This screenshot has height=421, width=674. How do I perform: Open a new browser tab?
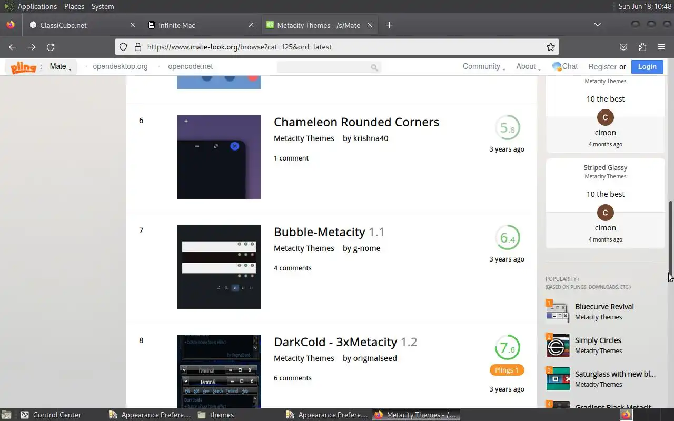click(389, 25)
